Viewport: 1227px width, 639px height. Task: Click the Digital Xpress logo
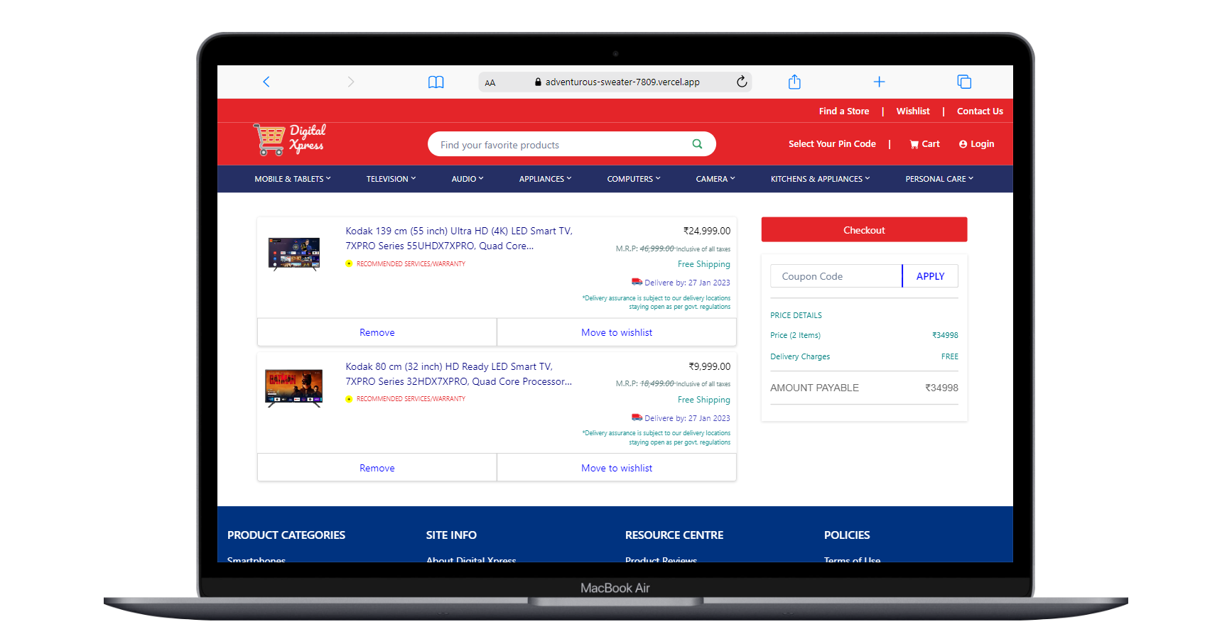point(289,139)
